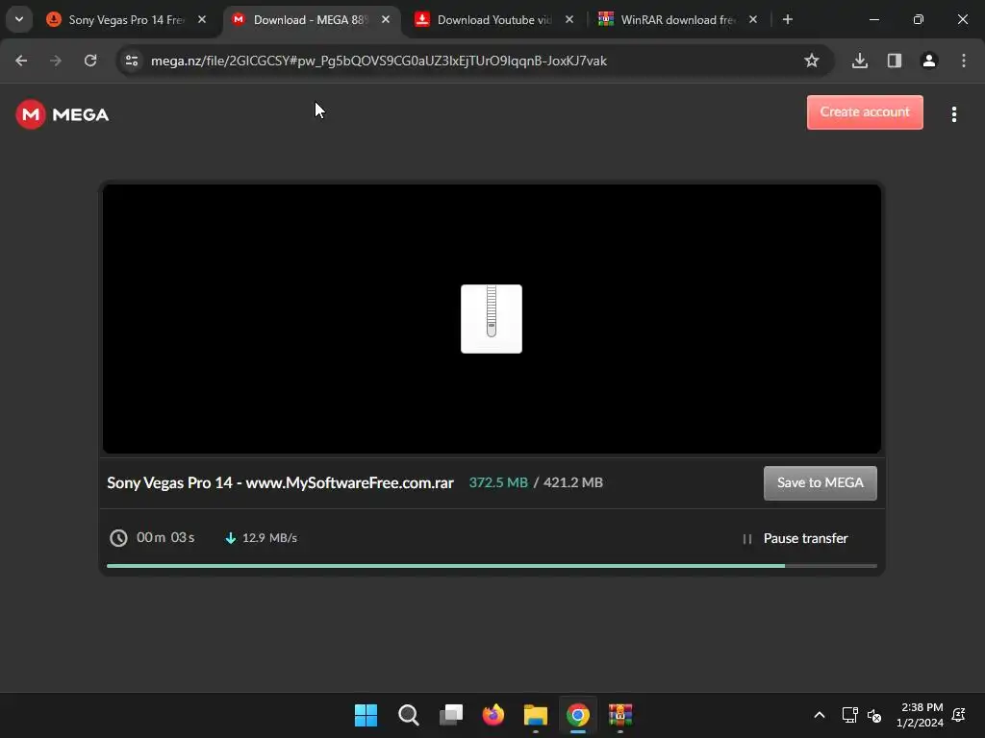Toggle the browser side panel
The width and height of the screenshot is (985, 738).
click(x=895, y=61)
